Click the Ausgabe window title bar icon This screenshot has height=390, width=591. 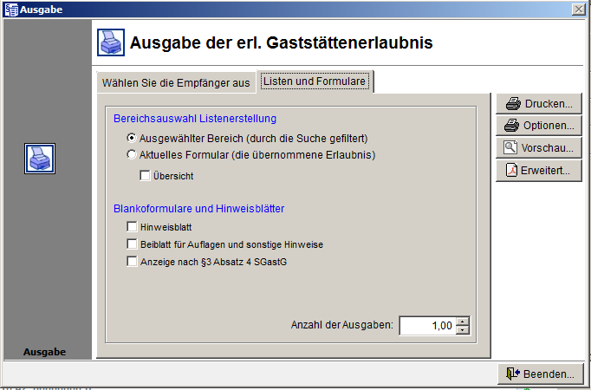point(10,9)
